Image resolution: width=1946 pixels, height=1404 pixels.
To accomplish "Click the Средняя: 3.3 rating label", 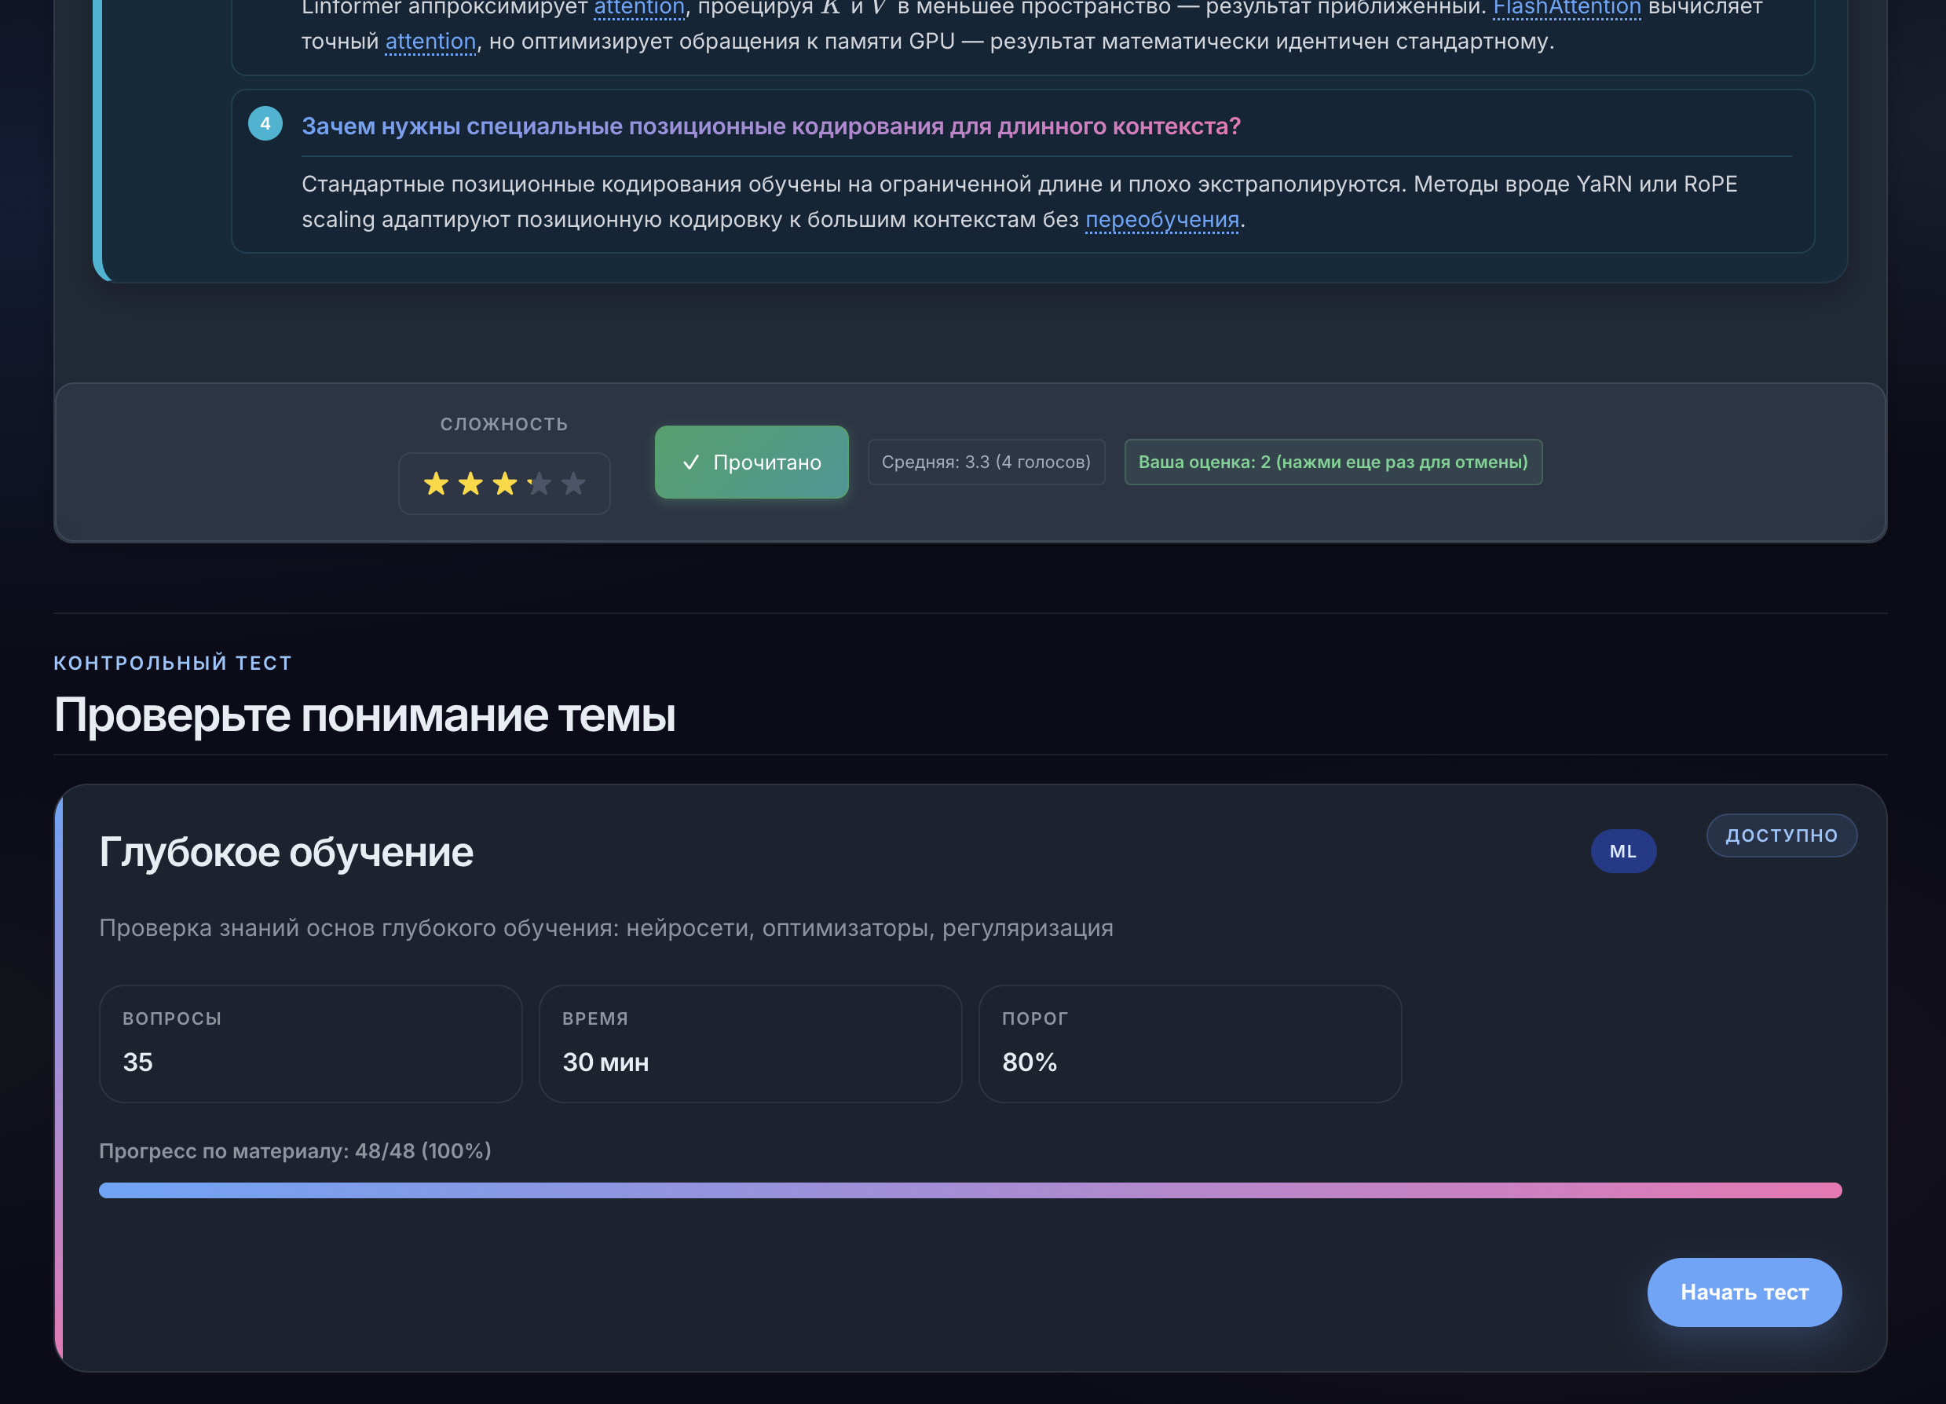I will tap(986, 463).
